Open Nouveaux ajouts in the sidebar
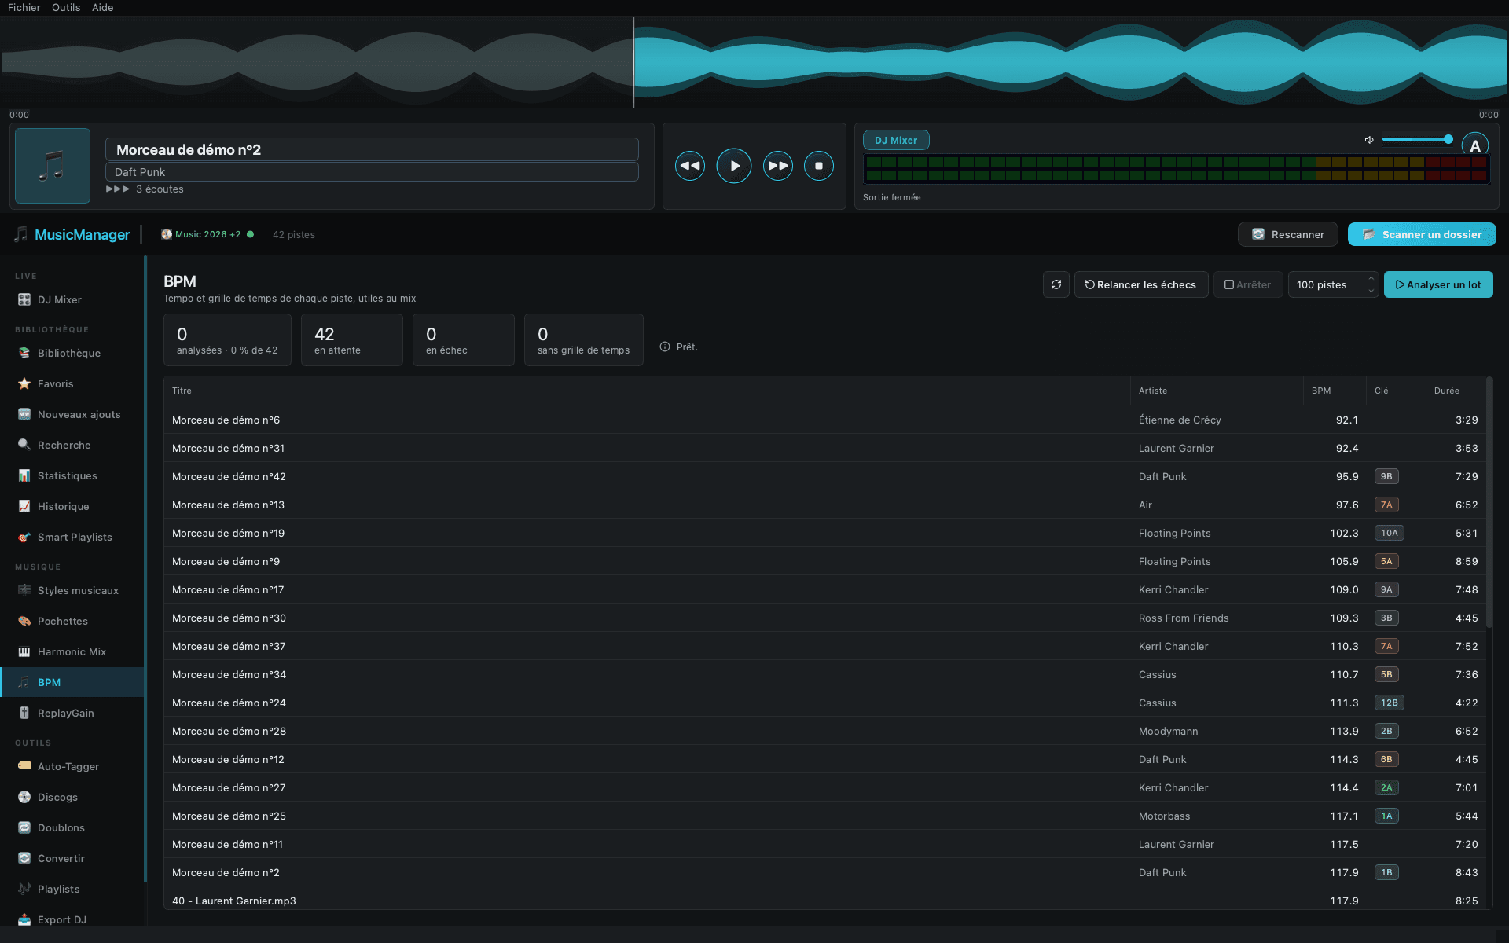Screen dimensions: 1509x943 tap(72, 414)
